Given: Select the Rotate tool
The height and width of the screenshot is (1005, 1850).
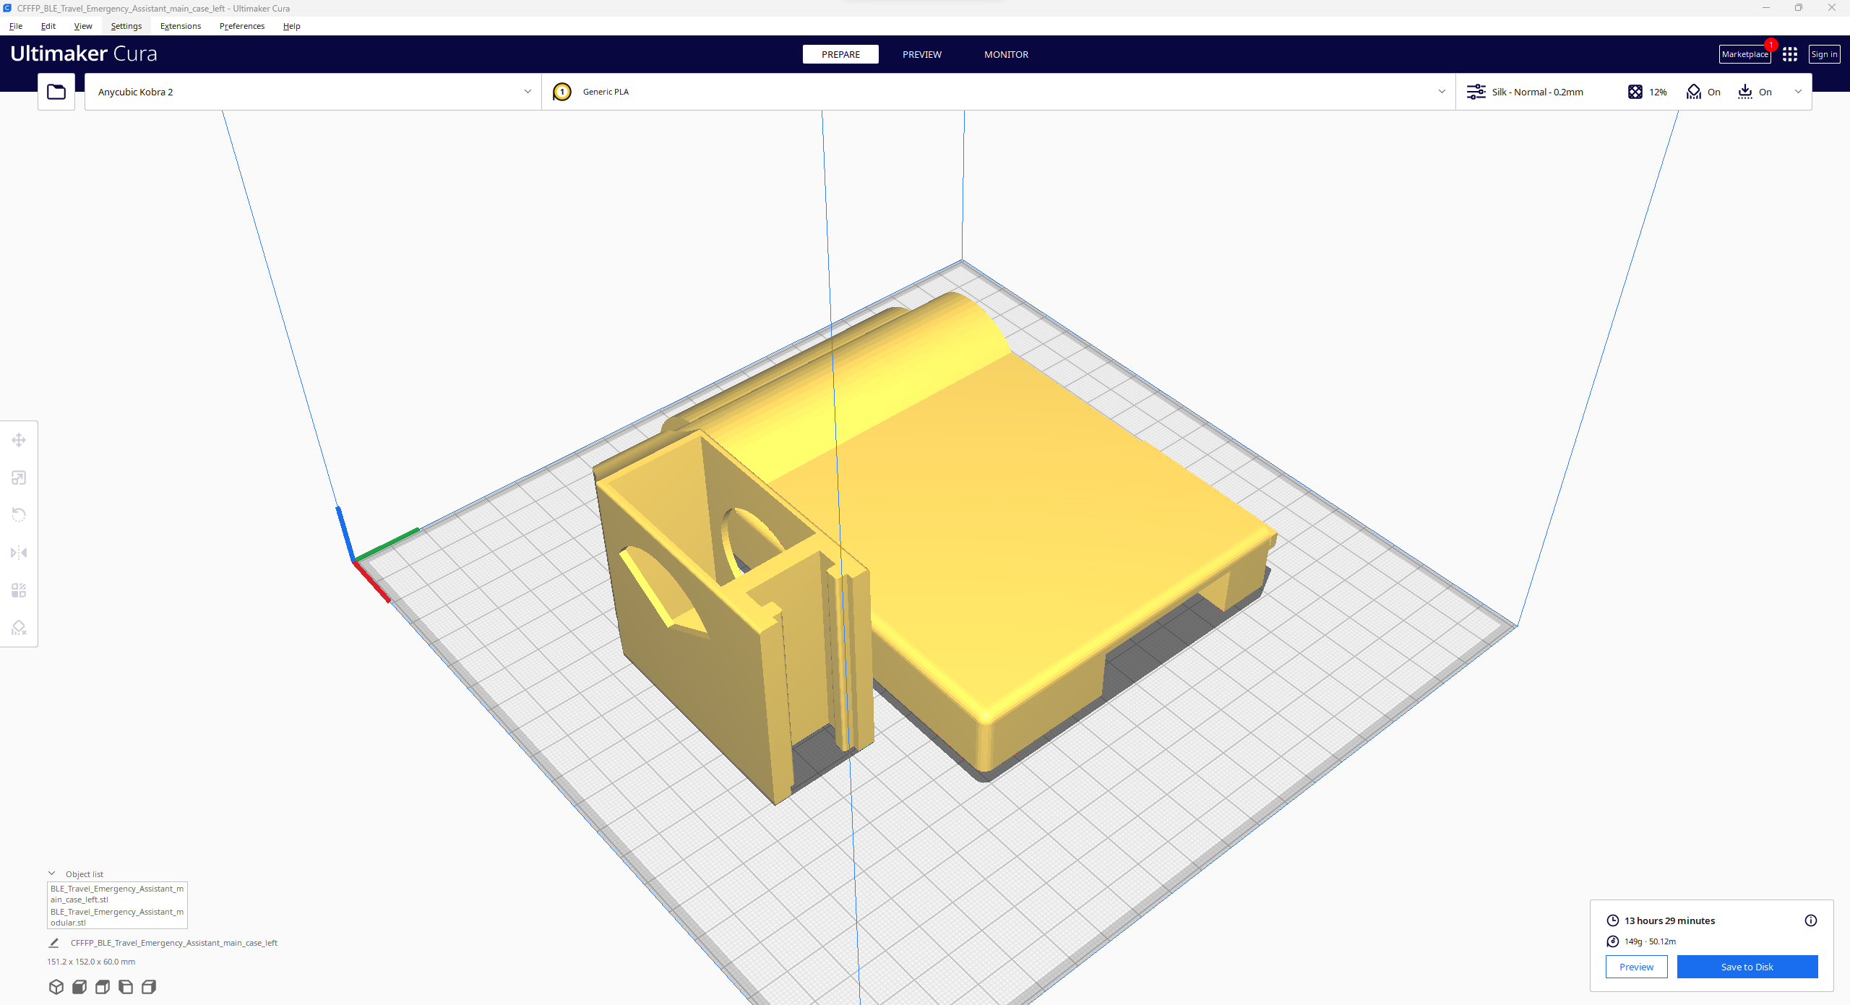Looking at the screenshot, I should pos(19,514).
